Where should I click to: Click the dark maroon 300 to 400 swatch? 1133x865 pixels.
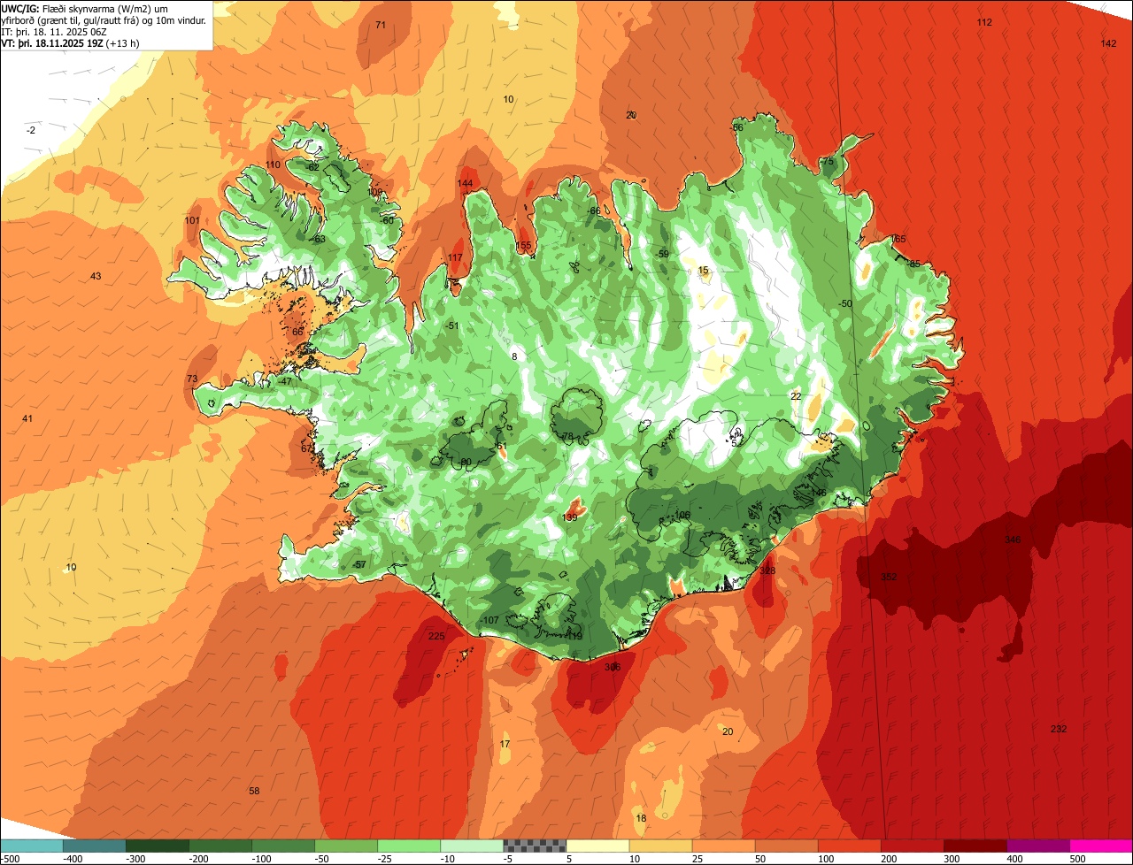[x=974, y=846]
